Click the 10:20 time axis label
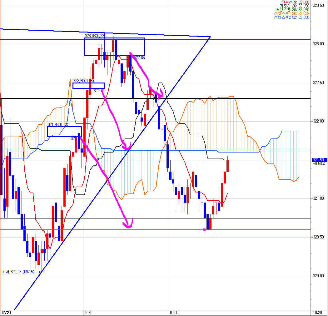Image resolution: width=328 pixels, height=316 pixels. (318, 313)
